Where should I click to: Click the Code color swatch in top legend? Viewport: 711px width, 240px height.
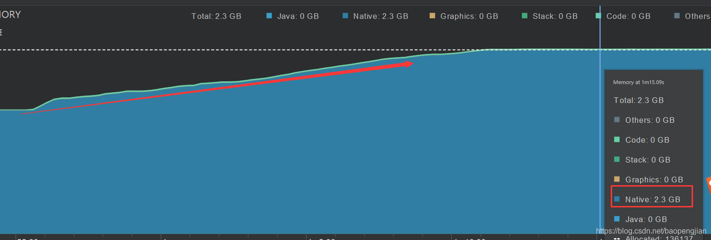coord(598,16)
